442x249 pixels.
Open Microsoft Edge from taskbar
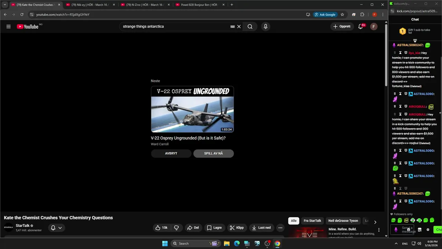(x=237, y=243)
